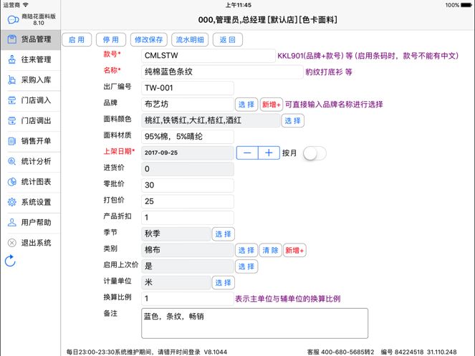Open 销售开单 menu item

click(30, 141)
